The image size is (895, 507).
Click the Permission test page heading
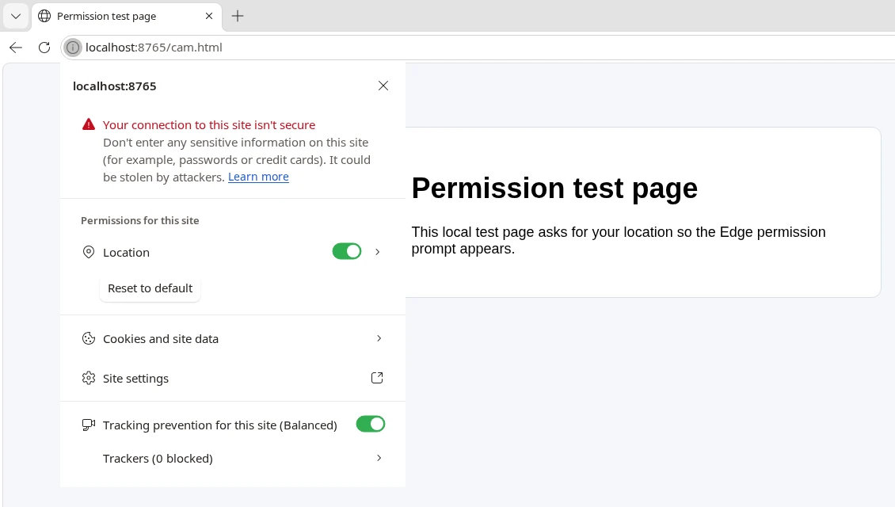554,188
